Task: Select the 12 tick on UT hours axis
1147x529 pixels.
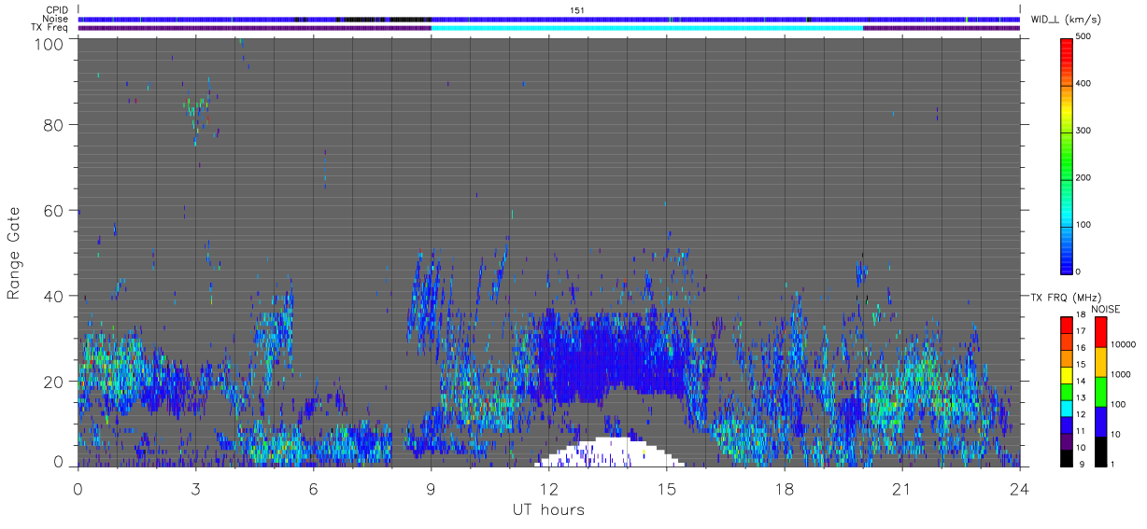Action: tap(548, 489)
